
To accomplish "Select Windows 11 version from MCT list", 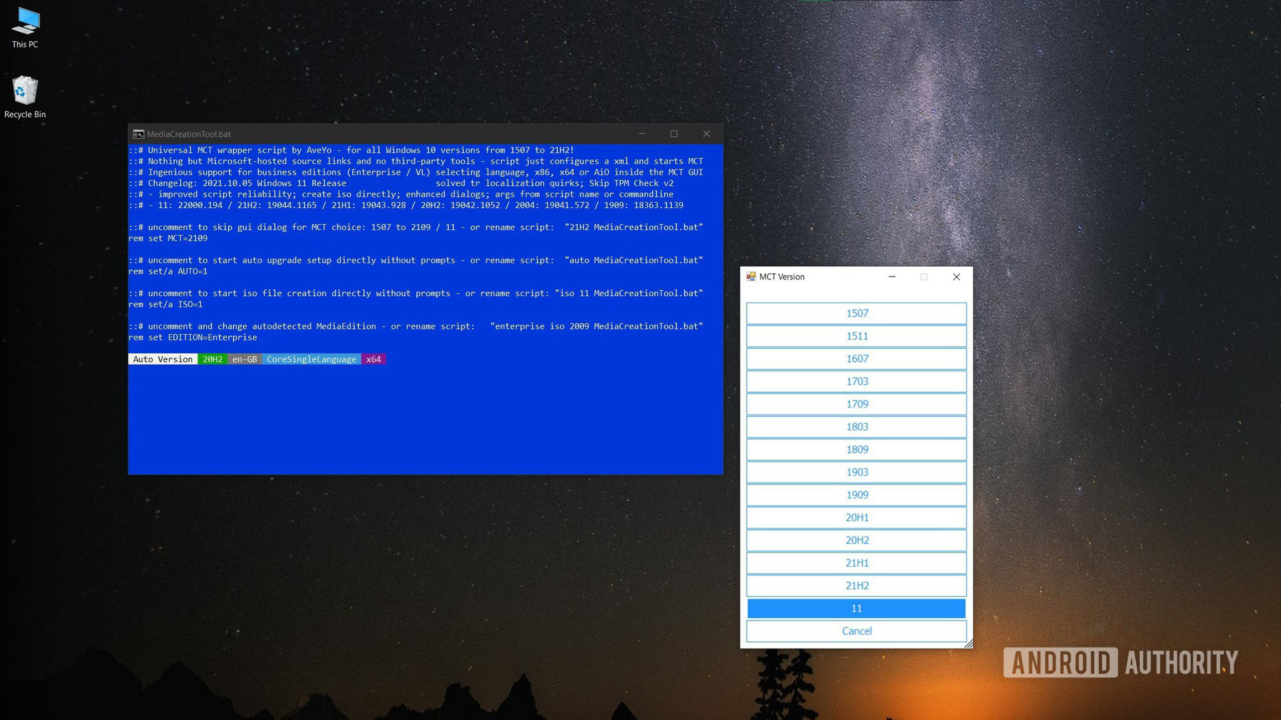I will click(x=856, y=607).
